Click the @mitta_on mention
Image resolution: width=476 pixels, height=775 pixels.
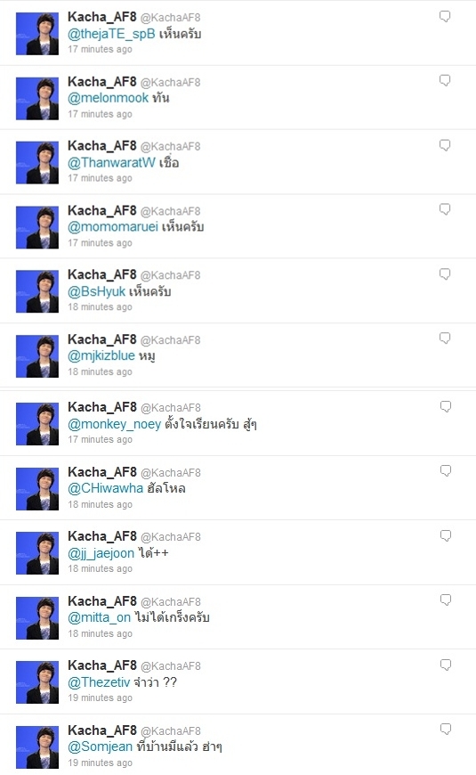pos(100,617)
